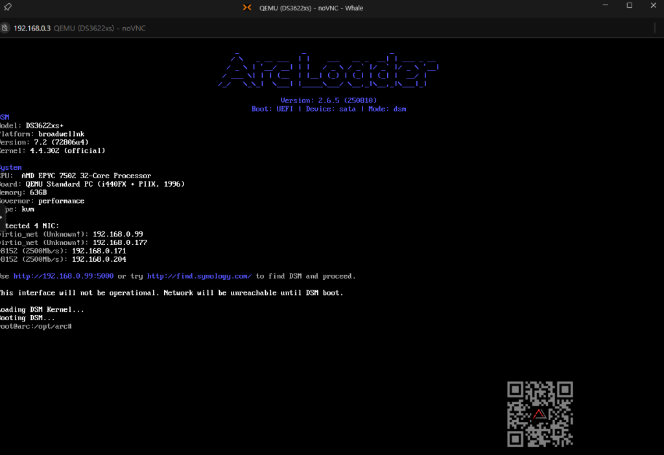Click the Version: 2.6.5 (250810) text
Viewport: 664px width, 455px height.
click(x=329, y=100)
